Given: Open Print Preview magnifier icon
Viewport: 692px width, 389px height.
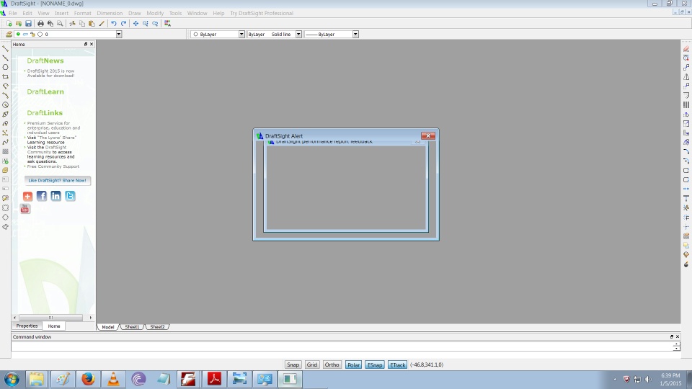Looking at the screenshot, I should click(x=60, y=23).
